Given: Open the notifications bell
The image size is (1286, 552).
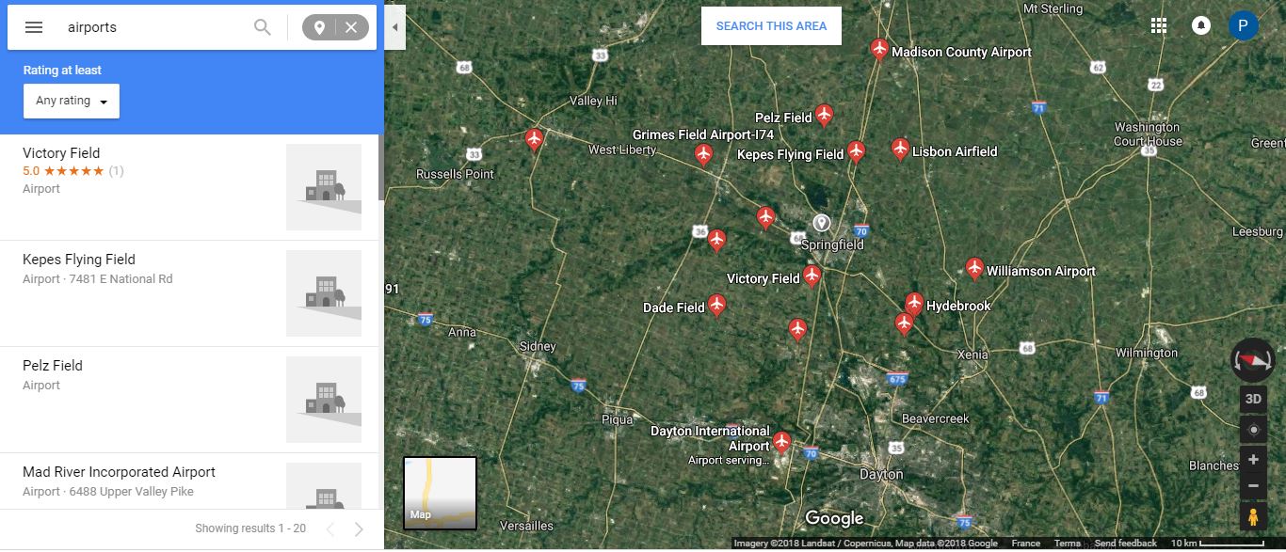Looking at the screenshot, I should [1201, 25].
